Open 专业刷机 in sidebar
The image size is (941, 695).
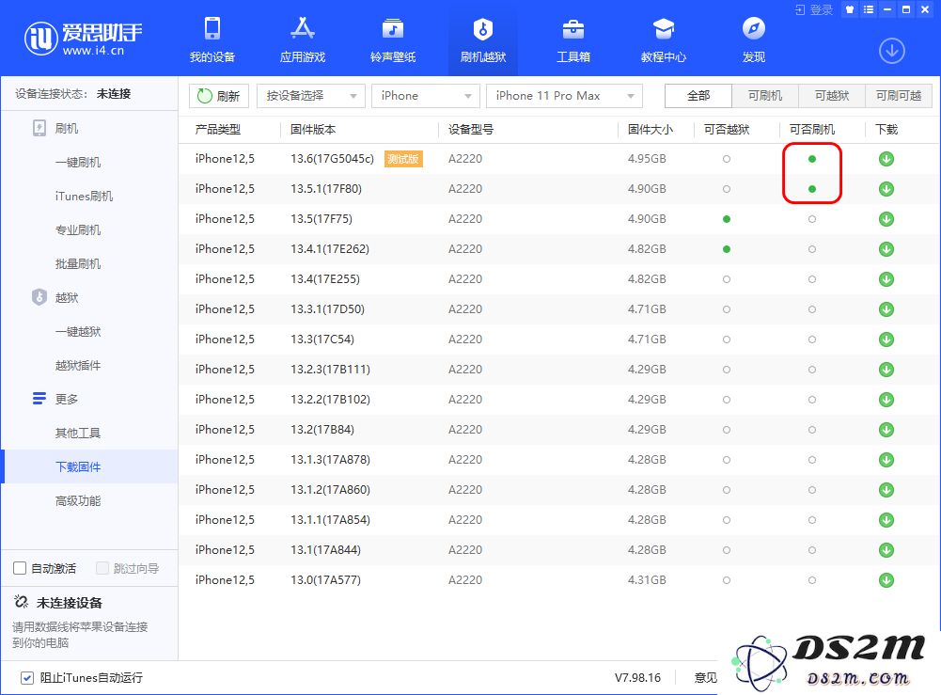(78, 229)
